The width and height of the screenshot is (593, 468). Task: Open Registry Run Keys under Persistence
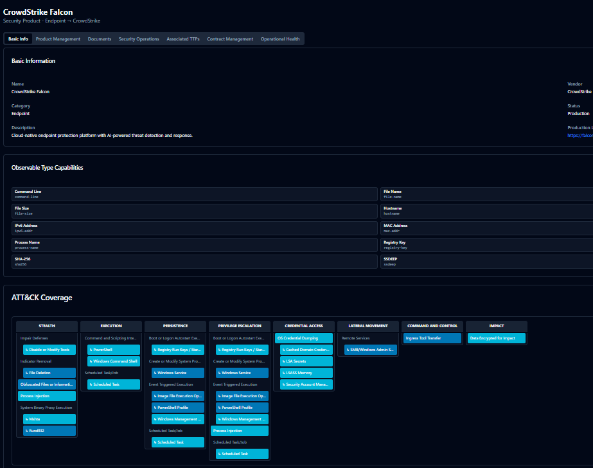pyautogui.click(x=178, y=350)
